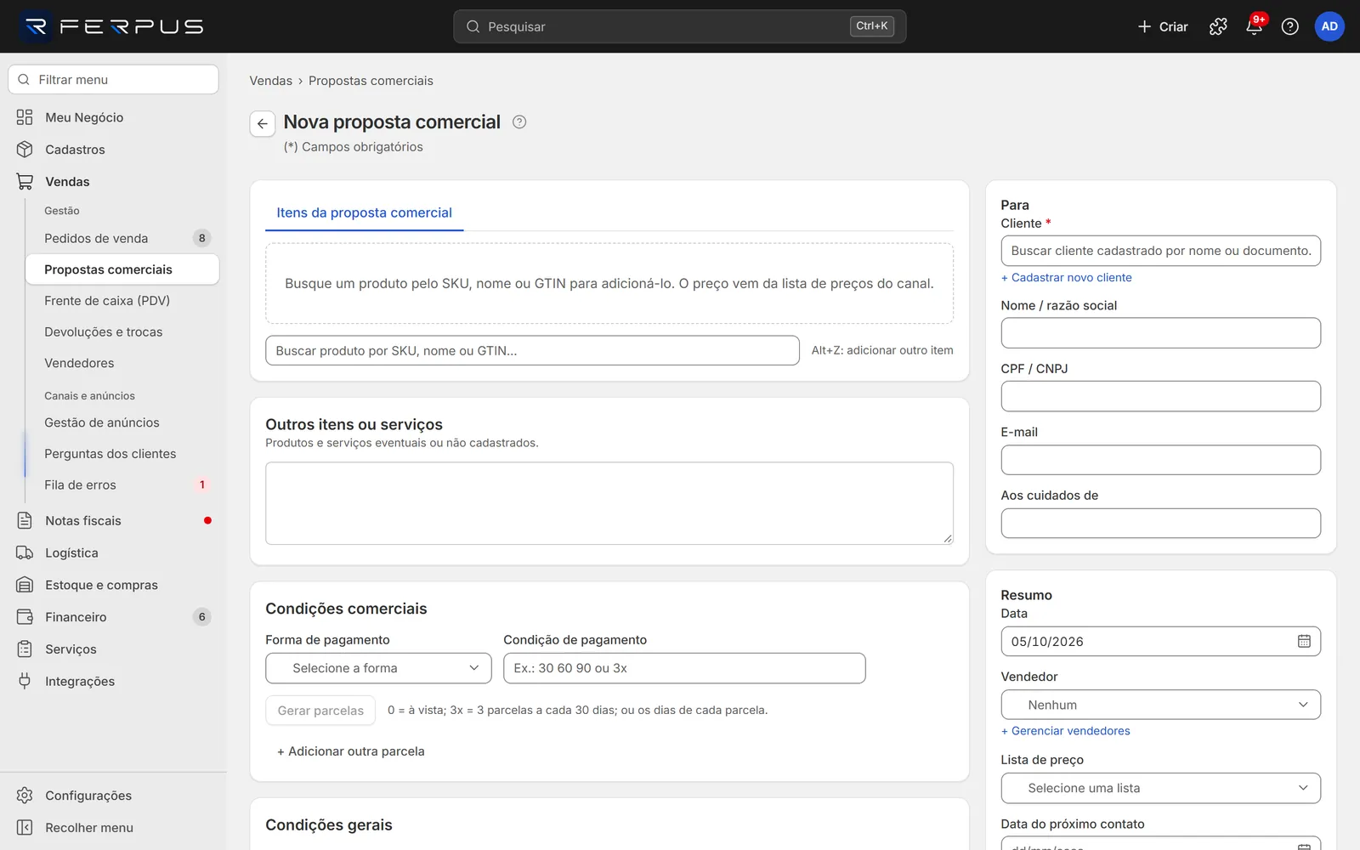Click Cadastrar novo cliente link
The height and width of the screenshot is (850, 1360).
[1066, 277]
